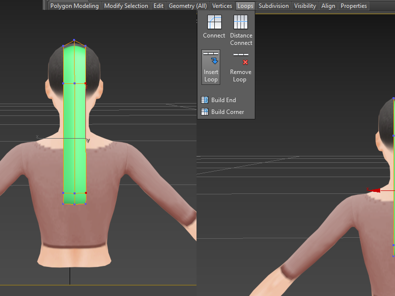
Task: Open the Edit ribbon panel
Action: 158,6
